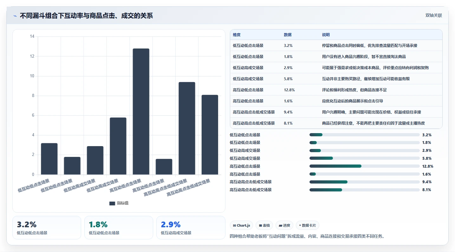The height and width of the screenshot is (252, 455).
Task: Click the description starting 商品已经获得注意
Action: pyautogui.click(x=373, y=123)
